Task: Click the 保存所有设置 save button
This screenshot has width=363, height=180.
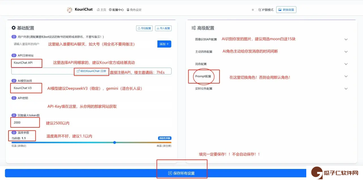Action: (x=181, y=173)
